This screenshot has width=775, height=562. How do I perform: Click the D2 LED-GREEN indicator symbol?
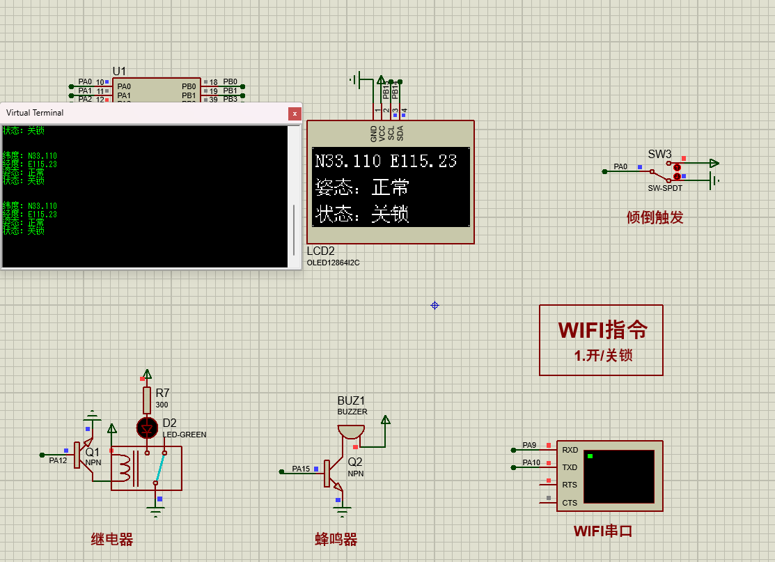pyautogui.click(x=147, y=429)
